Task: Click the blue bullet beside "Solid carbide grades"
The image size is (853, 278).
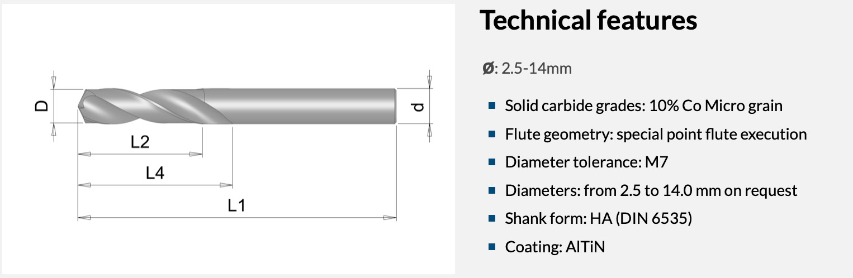Action: pos(492,106)
